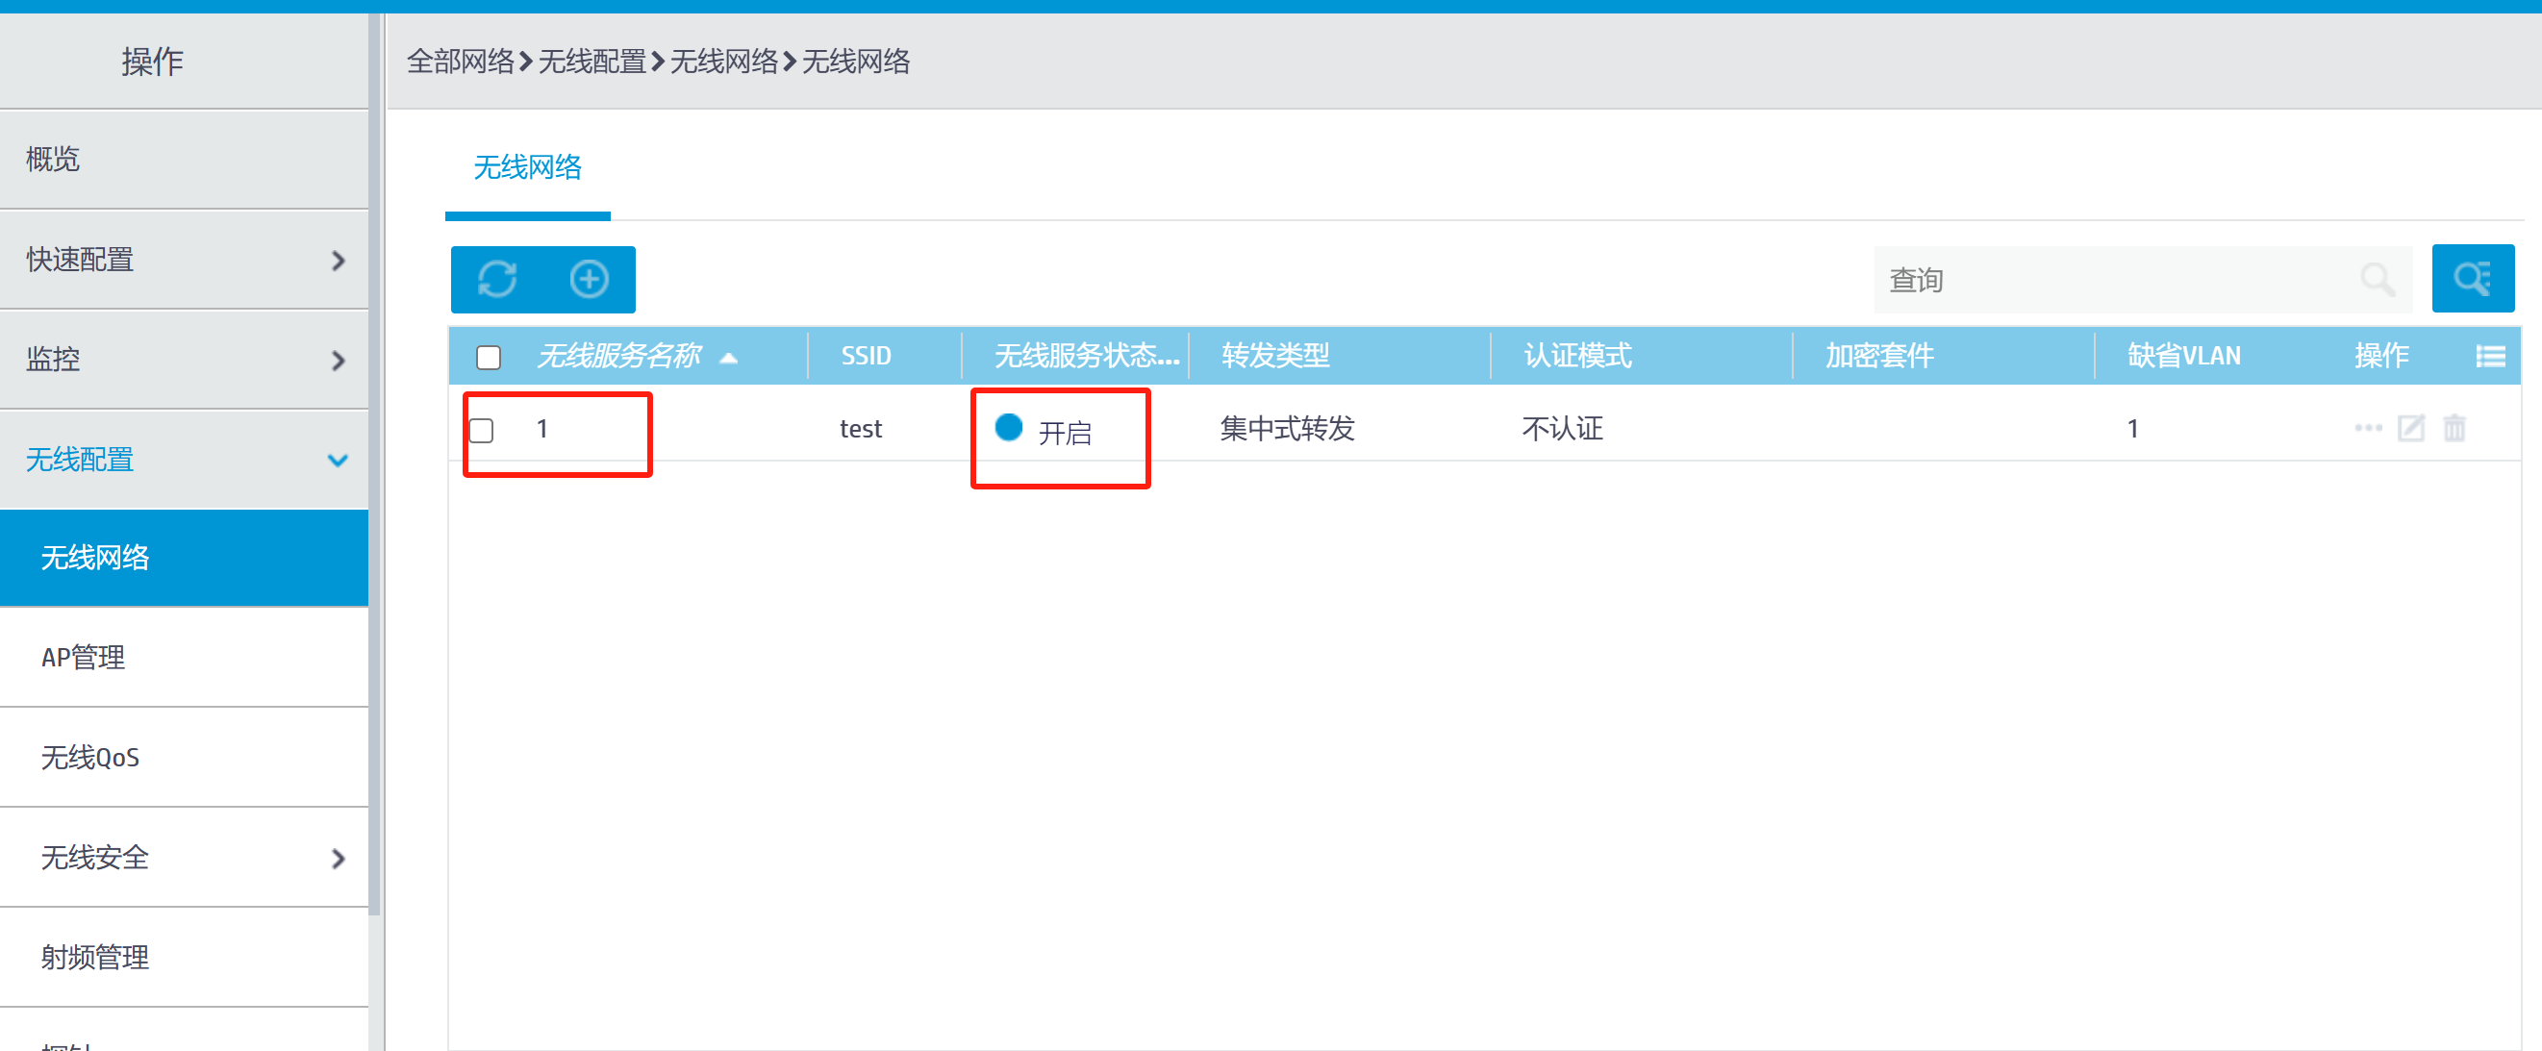Click the add wireless network plus icon
Screen dimensions: 2542x1051
click(x=590, y=279)
